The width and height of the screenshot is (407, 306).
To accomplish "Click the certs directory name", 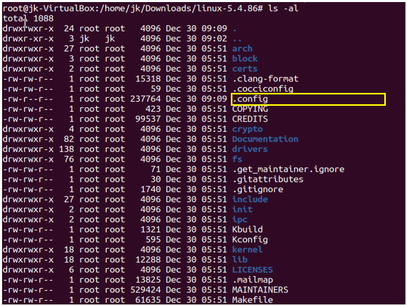I will 245,69.
